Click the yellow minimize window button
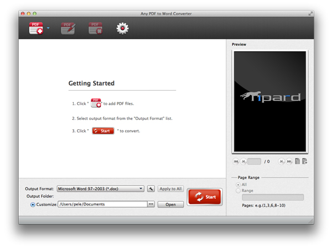Screen dimensions: 332x248 (x=29, y=13)
